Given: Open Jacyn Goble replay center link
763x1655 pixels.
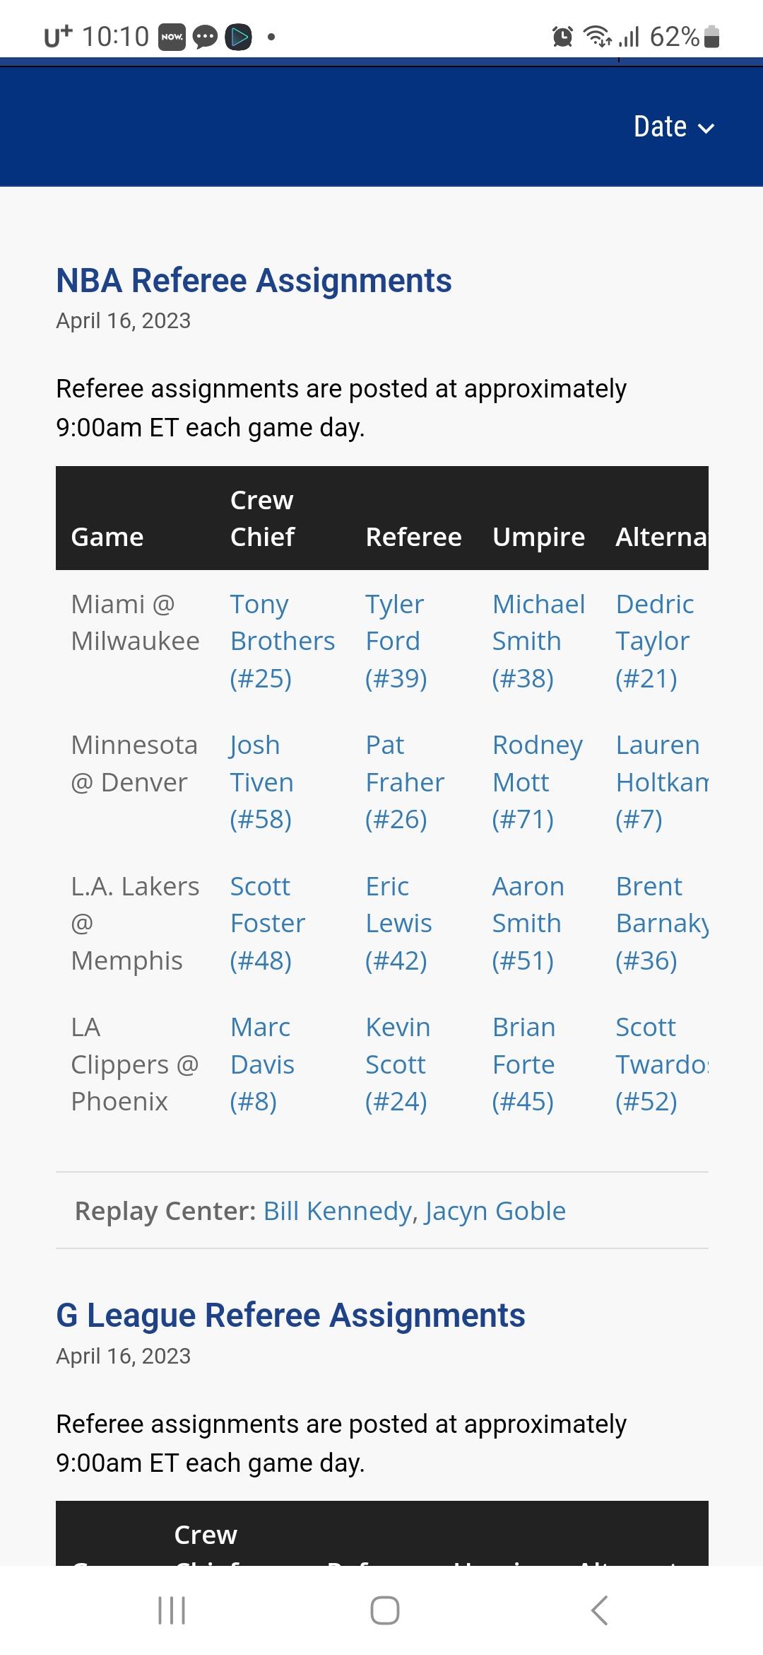Looking at the screenshot, I should (x=495, y=1211).
